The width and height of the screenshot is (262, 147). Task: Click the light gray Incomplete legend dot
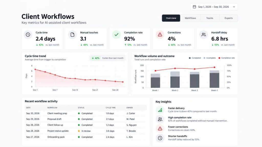[x=204, y=58]
